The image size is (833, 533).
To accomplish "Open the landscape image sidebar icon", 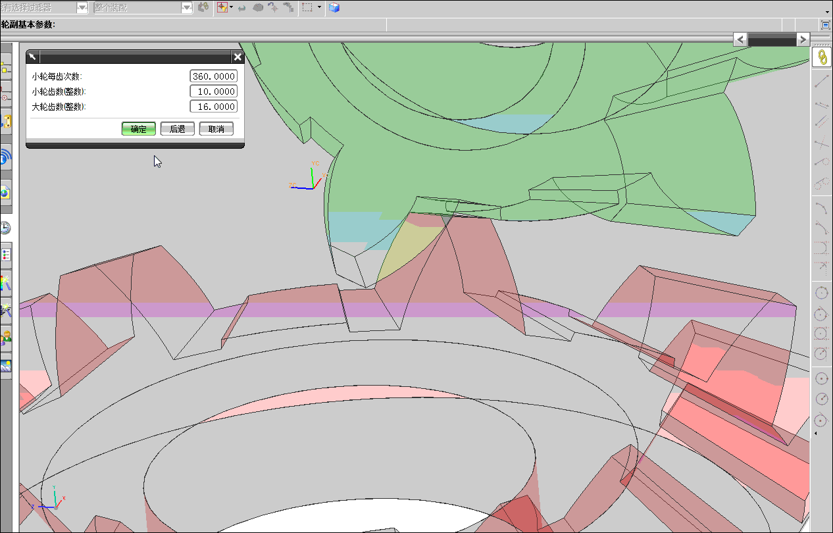I will [x=6, y=367].
